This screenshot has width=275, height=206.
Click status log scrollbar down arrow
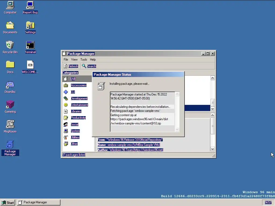(x=177, y=130)
